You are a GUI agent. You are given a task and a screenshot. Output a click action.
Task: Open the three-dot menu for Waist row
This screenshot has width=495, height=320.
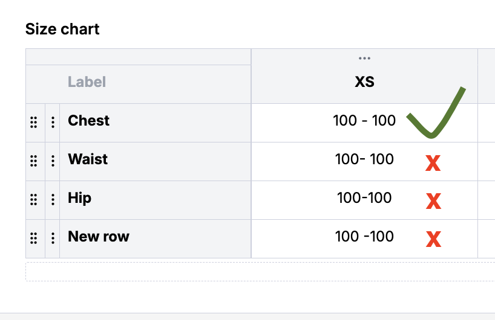[53, 161]
